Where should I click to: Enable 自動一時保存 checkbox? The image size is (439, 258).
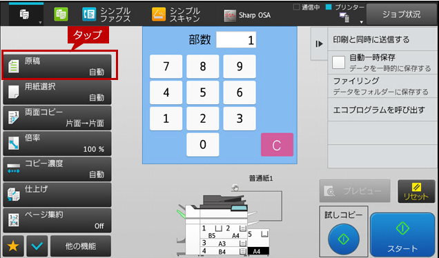pyautogui.click(x=338, y=62)
